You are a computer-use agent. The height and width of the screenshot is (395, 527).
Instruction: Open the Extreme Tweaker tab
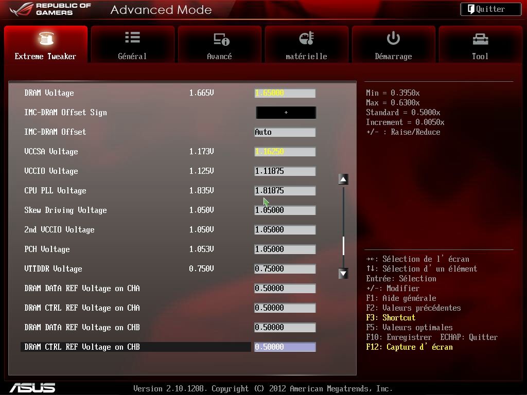pos(46,44)
